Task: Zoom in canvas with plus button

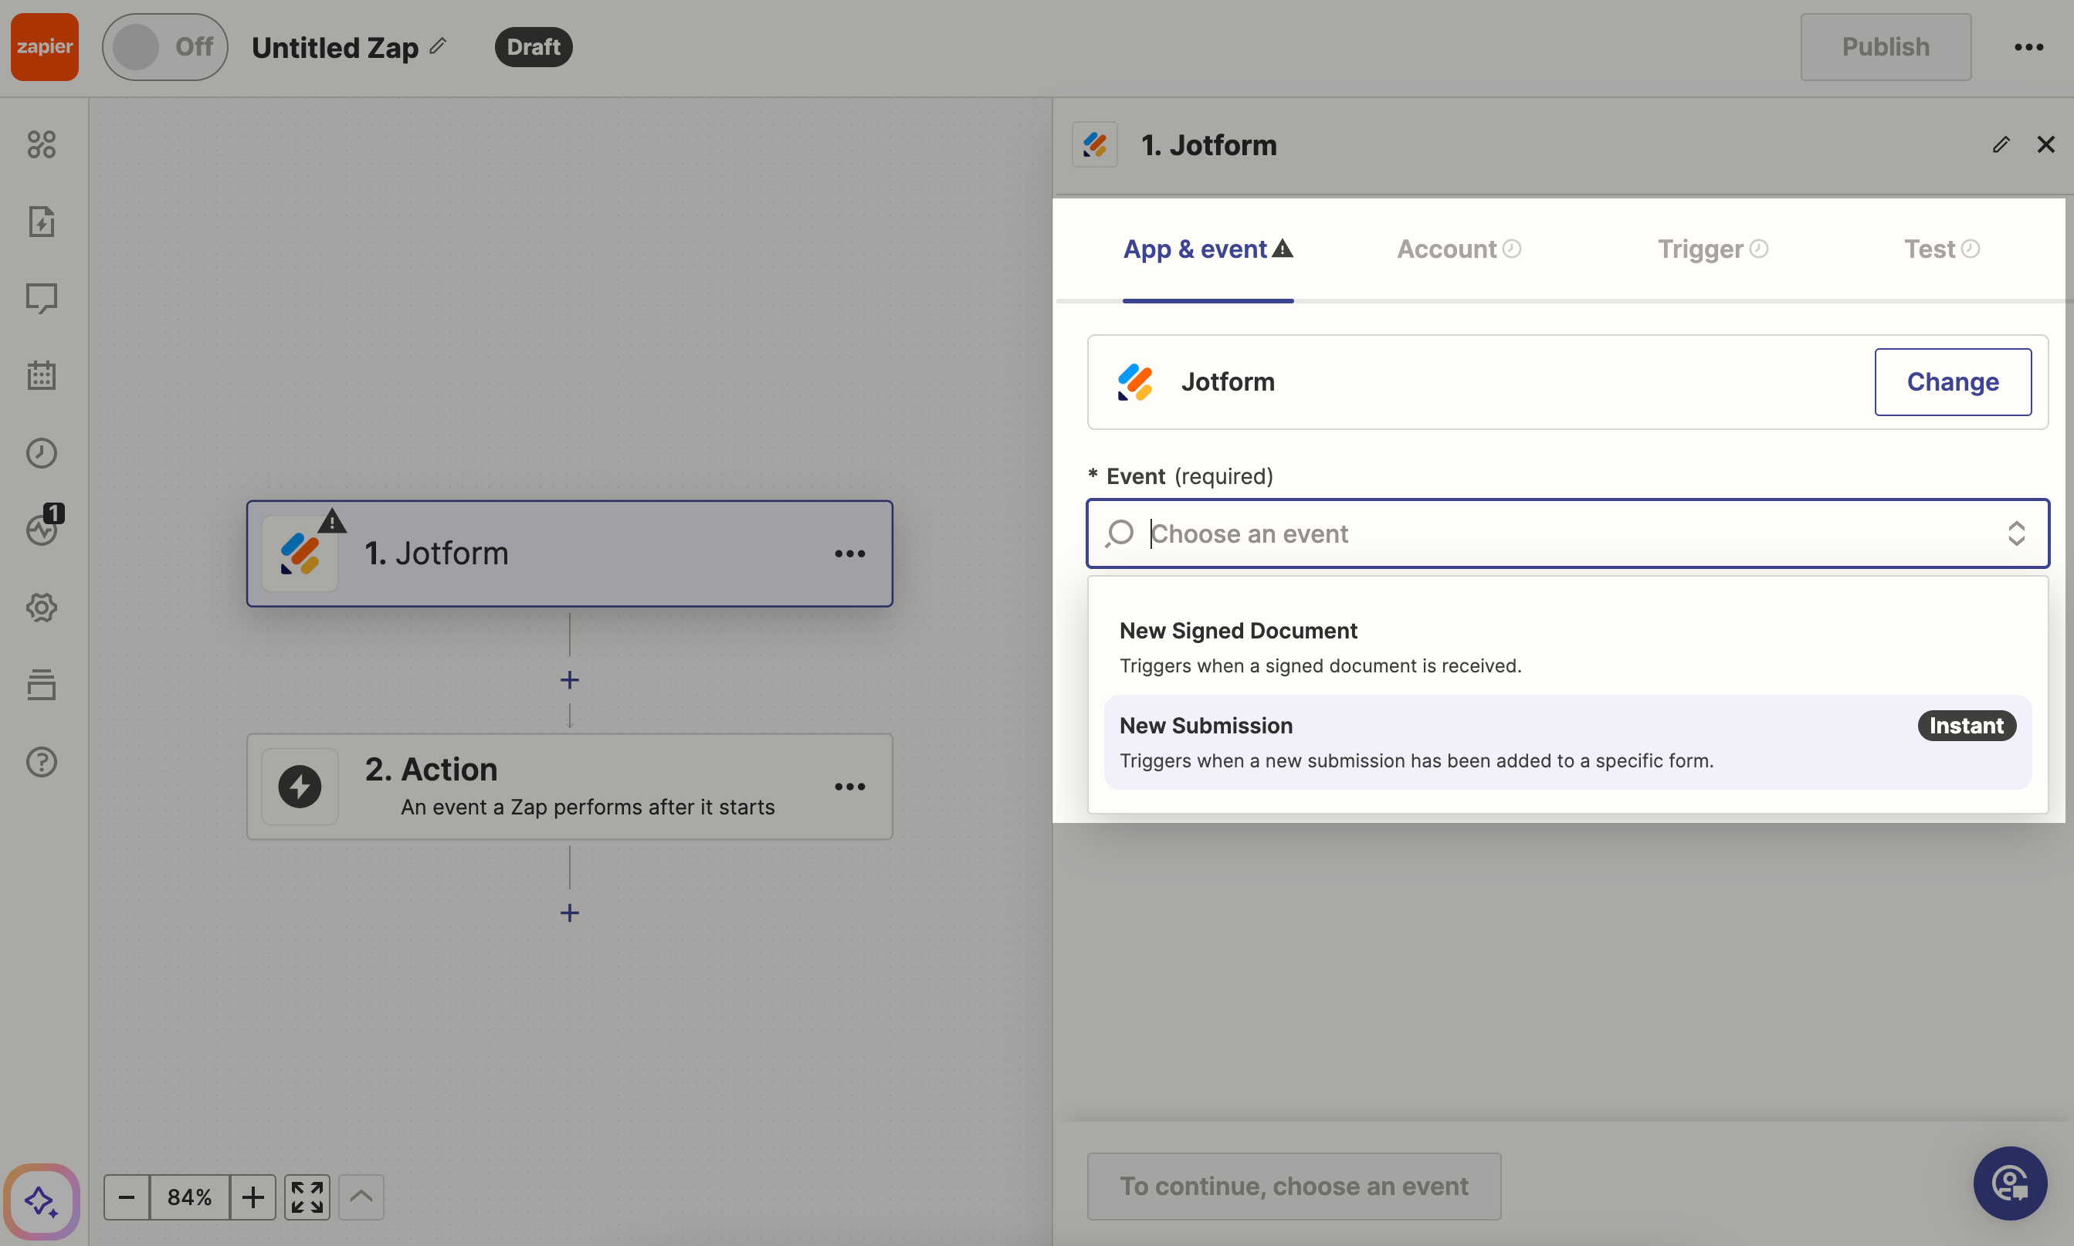Action: point(252,1197)
